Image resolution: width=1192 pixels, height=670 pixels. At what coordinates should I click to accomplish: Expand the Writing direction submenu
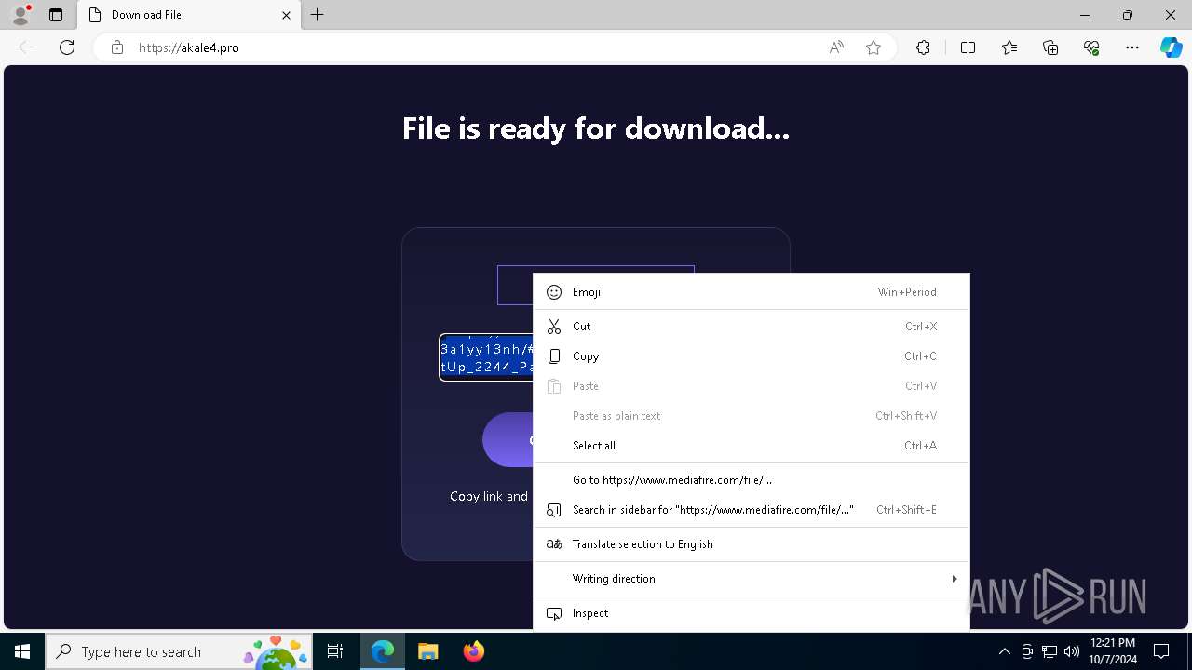[x=751, y=579]
